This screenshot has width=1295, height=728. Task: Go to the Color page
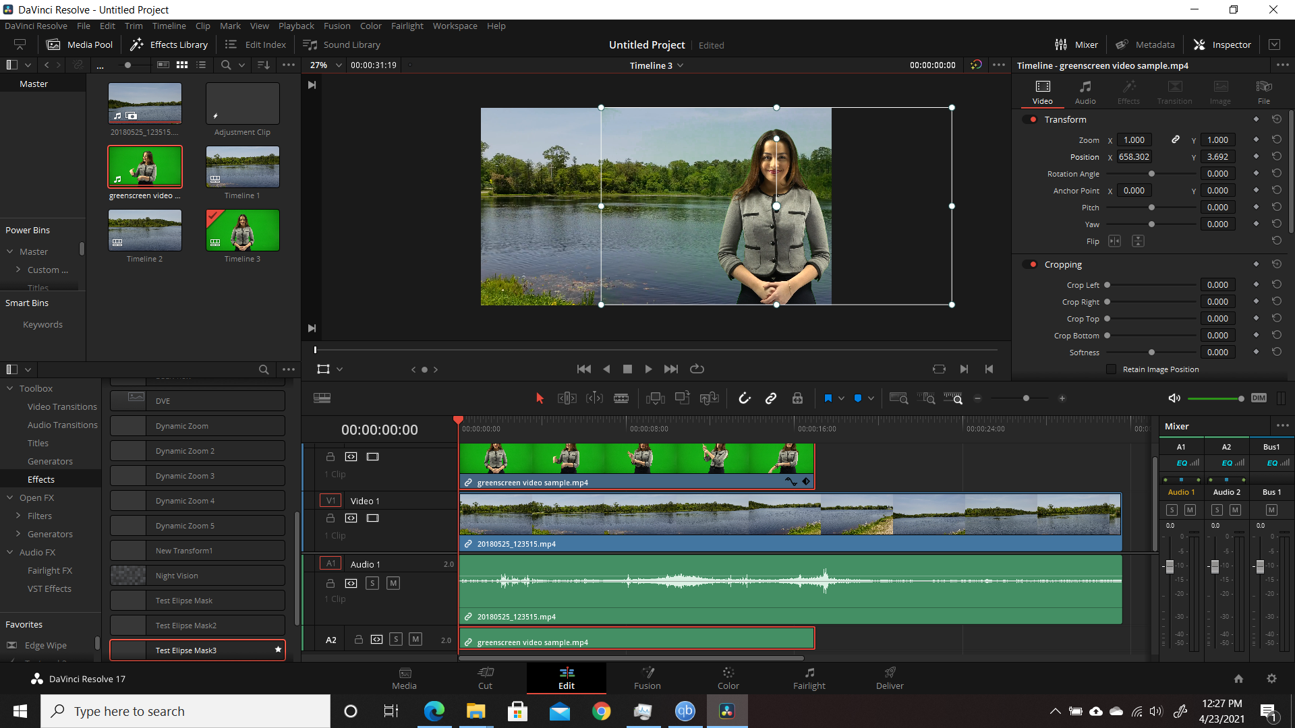coord(728,678)
